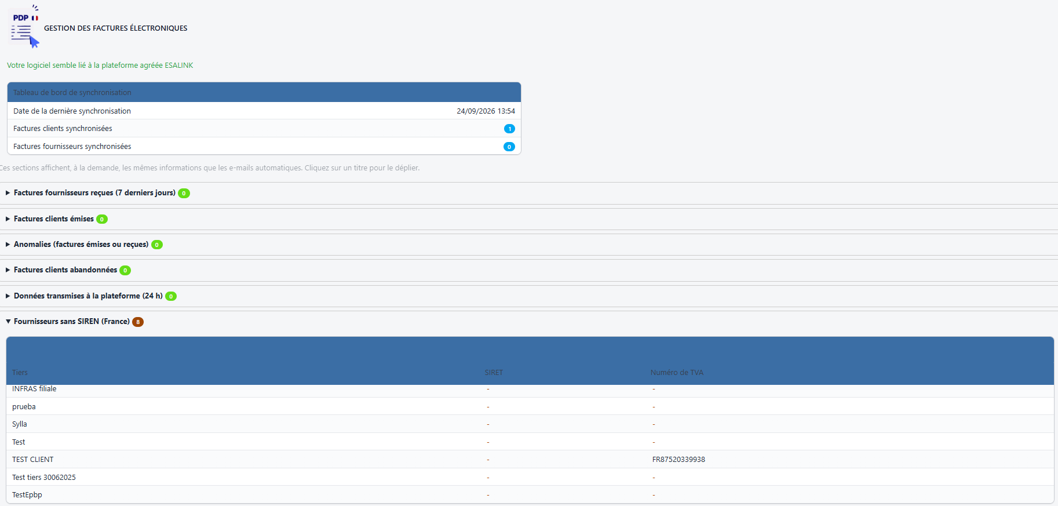Collapse the Fournisseurs sans SIREN (France) section
1058x506 pixels.
coord(72,322)
